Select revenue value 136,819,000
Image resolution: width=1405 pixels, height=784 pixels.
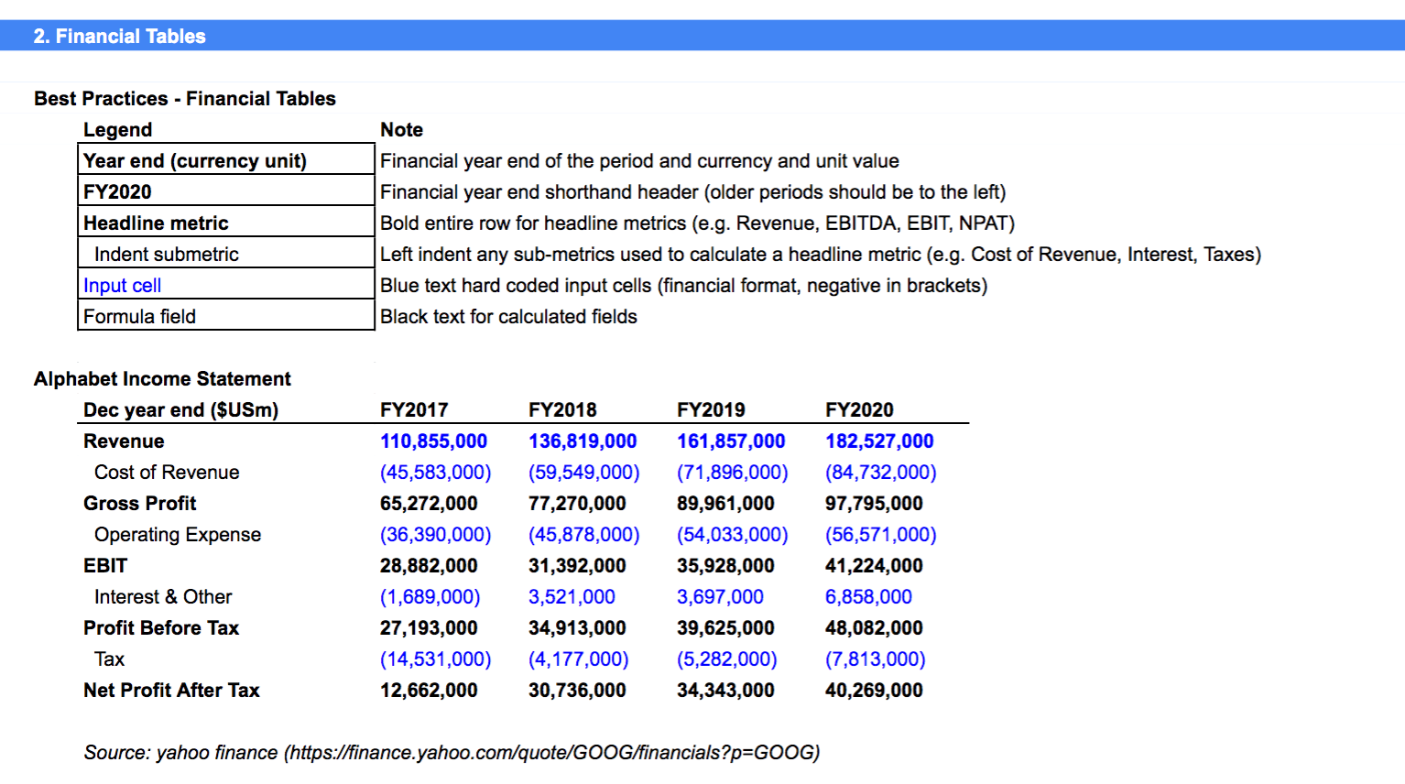pyautogui.click(x=583, y=441)
